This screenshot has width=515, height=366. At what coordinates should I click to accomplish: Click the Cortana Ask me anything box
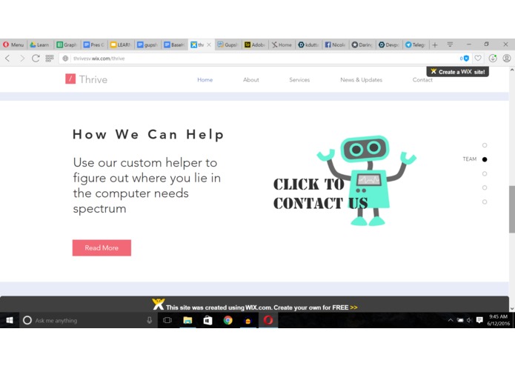pos(87,320)
